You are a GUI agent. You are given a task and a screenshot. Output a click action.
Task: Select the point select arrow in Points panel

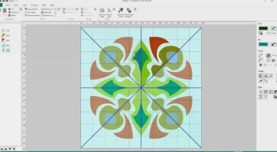261,76
